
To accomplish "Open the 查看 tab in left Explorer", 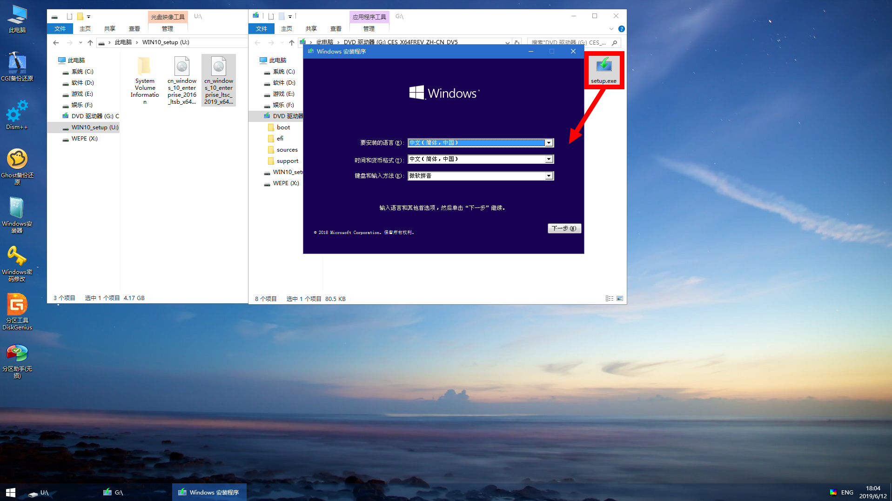I will pos(134,29).
